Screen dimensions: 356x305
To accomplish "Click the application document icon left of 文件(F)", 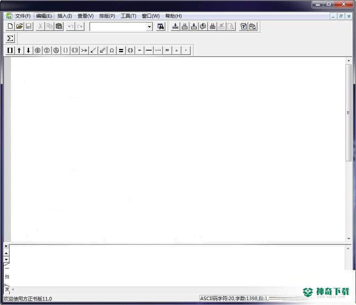I will point(9,16).
